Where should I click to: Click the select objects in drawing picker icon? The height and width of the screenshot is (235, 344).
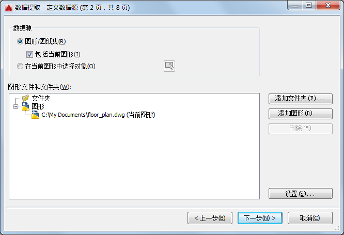pyautogui.click(x=169, y=66)
